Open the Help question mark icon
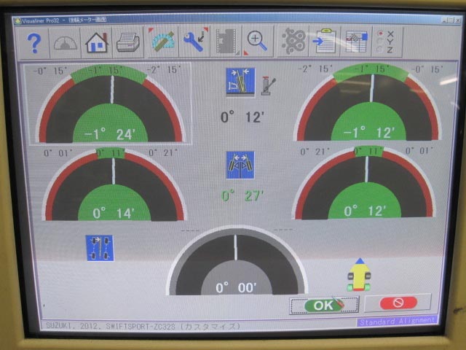 [34, 43]
